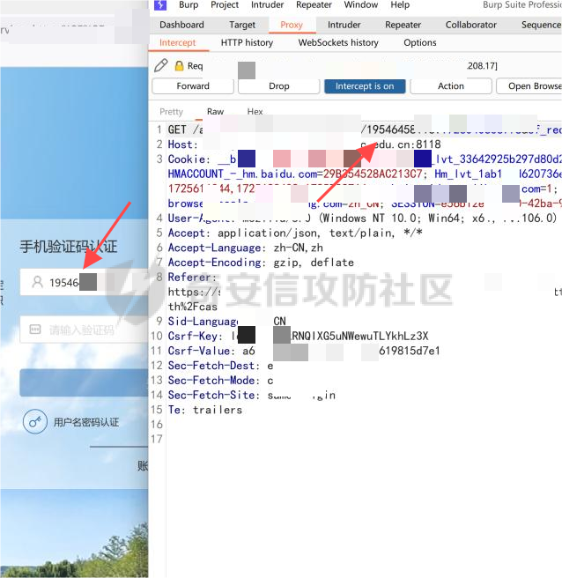Switch to the Repeater tool tab
This screenshot has height=578, width=562.
tap(403, 25)
